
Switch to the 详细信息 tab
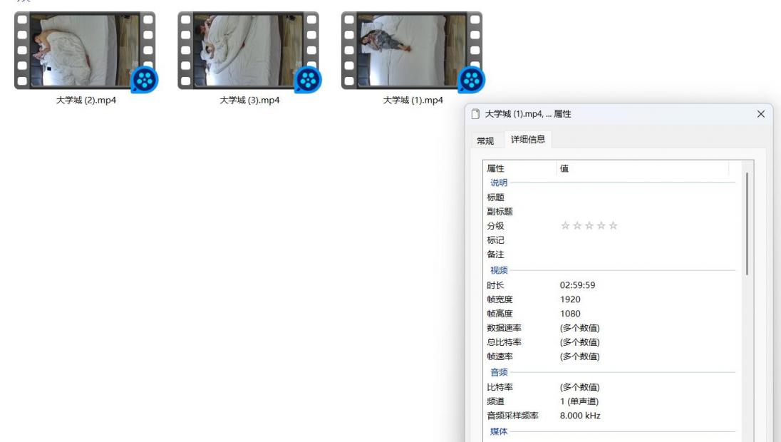[528, 140]
